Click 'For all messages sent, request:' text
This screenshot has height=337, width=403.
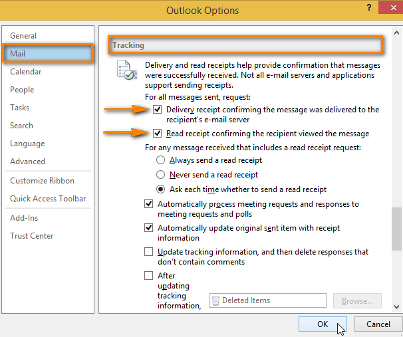[198, 97]
